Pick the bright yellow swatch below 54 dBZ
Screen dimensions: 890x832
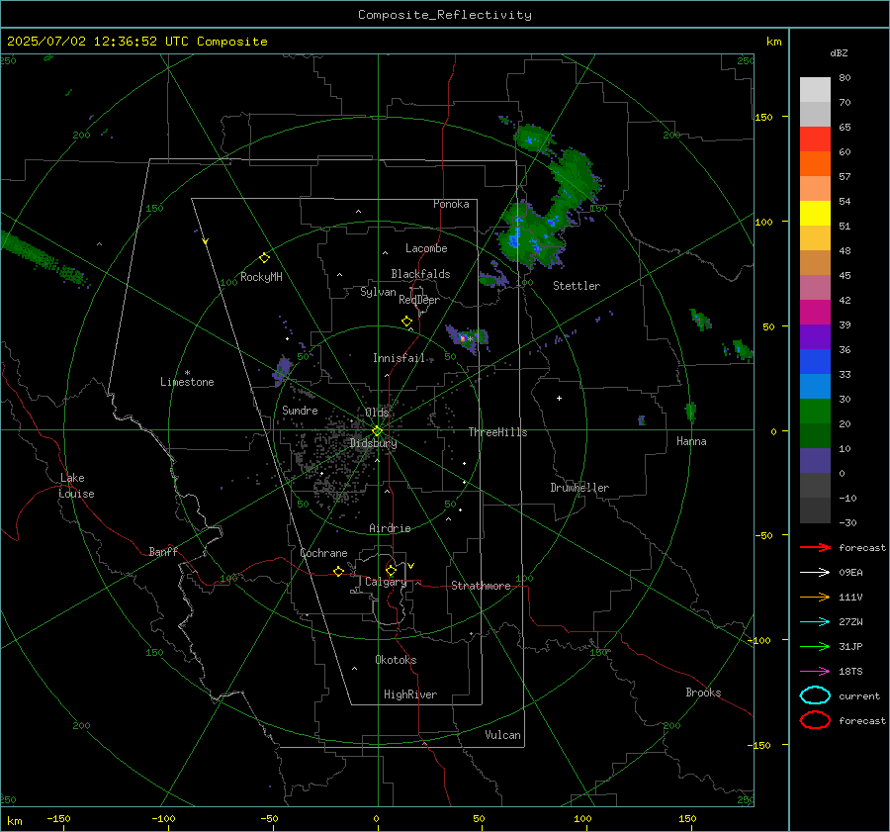(x=815, y=213)
